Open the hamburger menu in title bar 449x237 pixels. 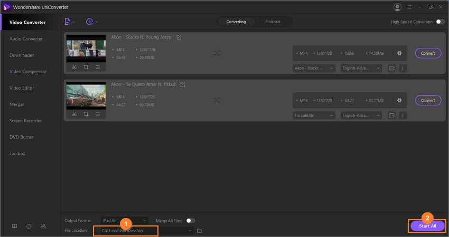pos(409,7)
